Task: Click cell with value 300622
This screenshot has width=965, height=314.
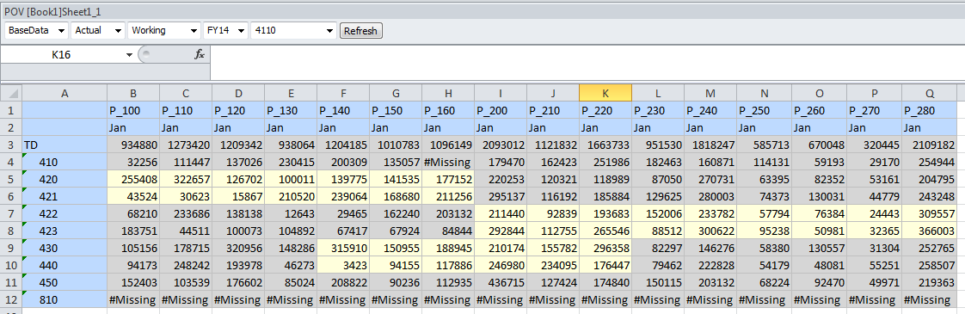Action: (710, 231)
